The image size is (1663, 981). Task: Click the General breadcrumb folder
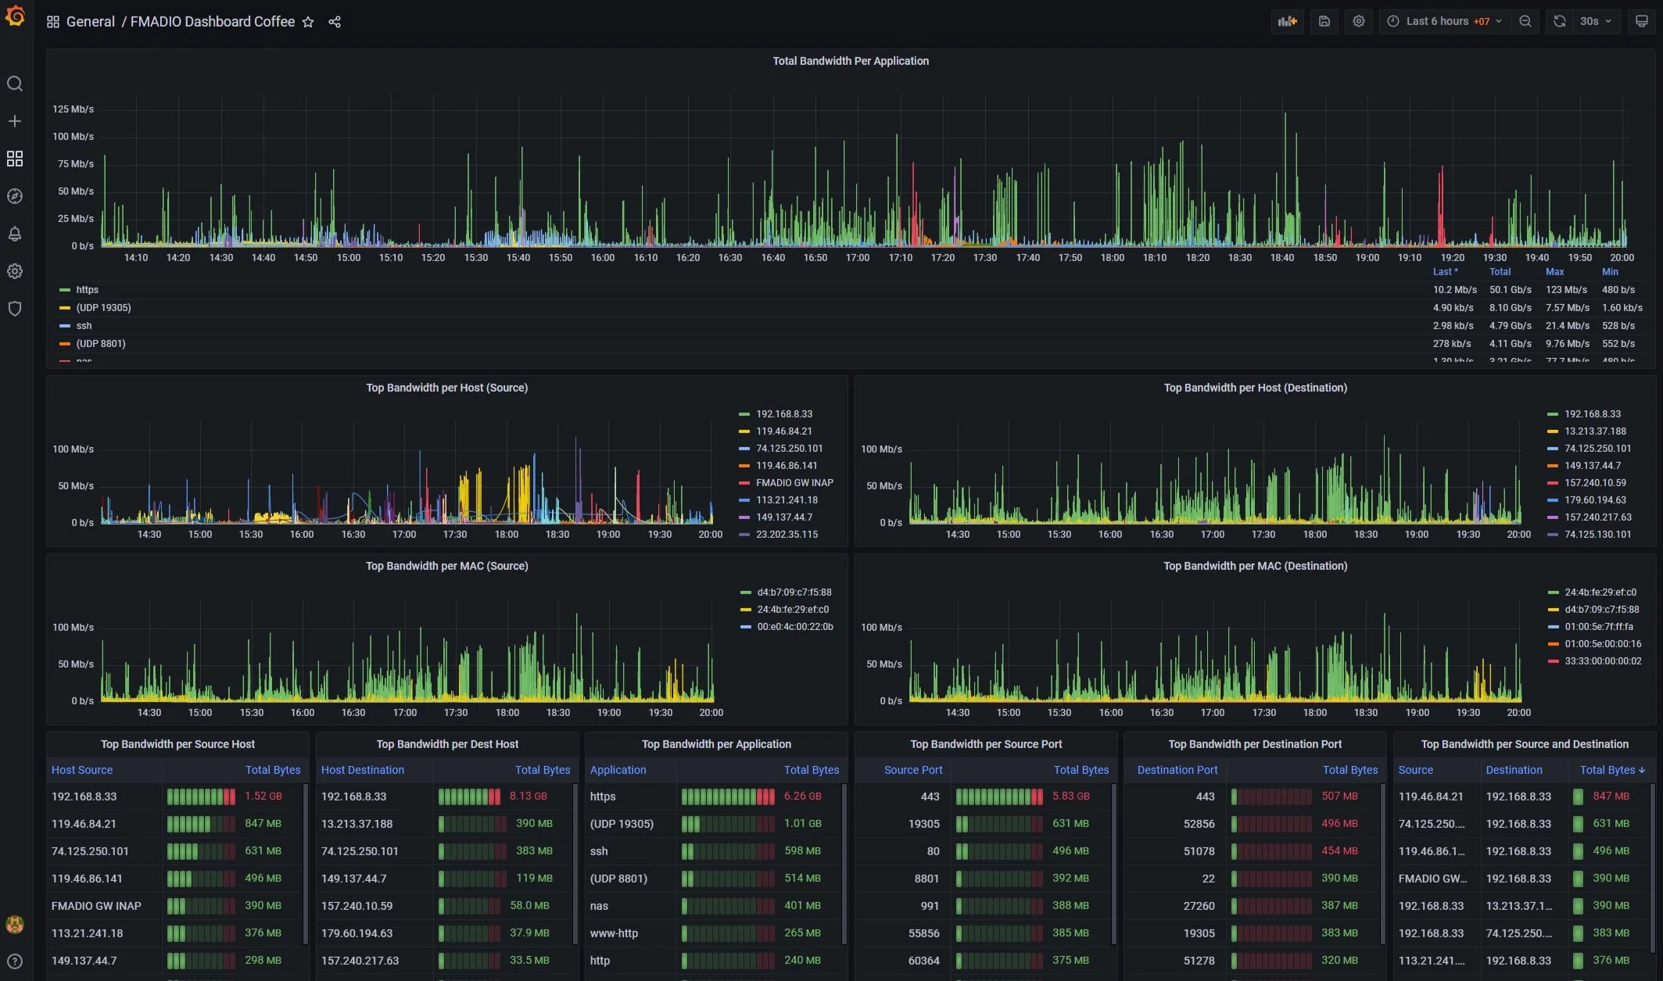pyautogui.click(x=91, y=21)
